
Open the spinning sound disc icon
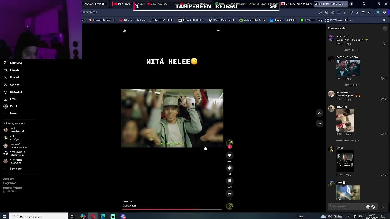coord(230,206)
